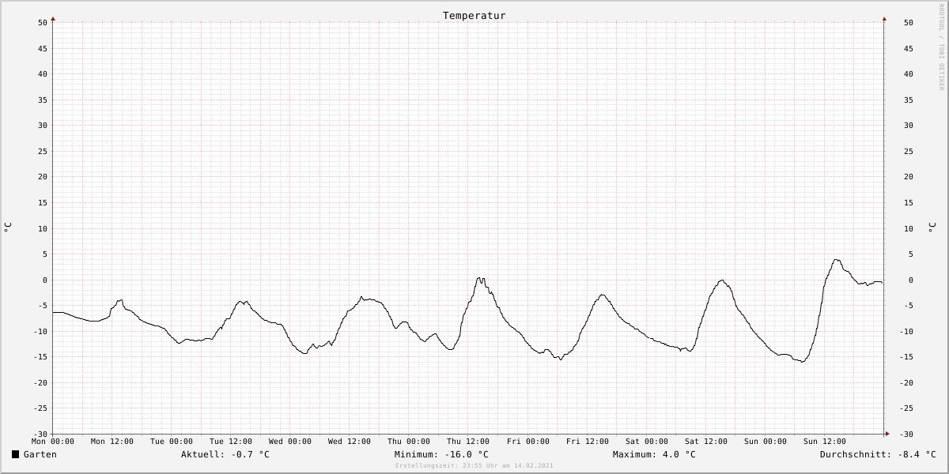
Task: Click the "35" tick on the right axis
Action: pyautogui.click(x=909, y=100)
